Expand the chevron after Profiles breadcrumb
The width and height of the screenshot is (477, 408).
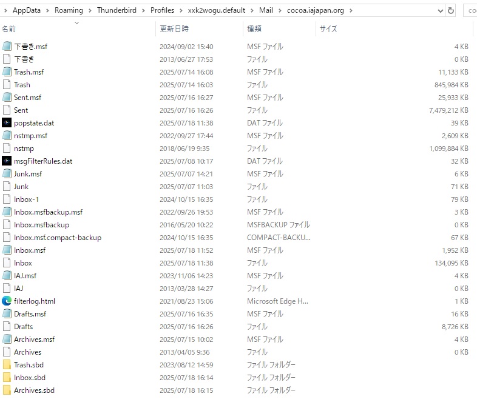[x=181, y=11]
